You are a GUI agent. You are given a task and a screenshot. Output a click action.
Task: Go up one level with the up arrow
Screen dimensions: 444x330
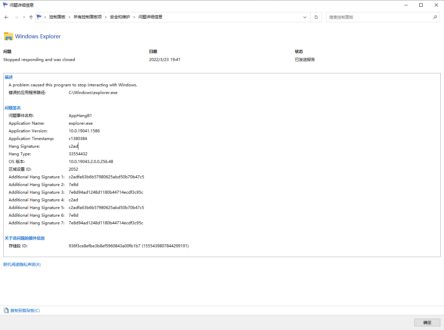31,17
